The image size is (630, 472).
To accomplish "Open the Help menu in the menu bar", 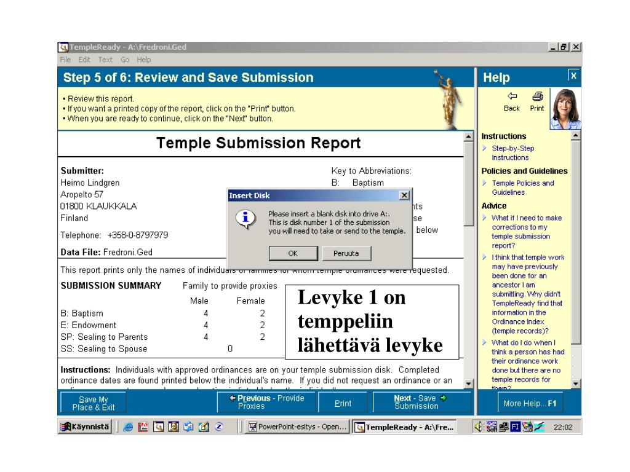I will click(143, 60).
